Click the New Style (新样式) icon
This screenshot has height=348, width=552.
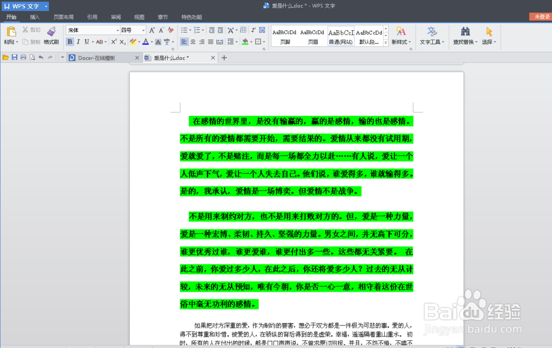click(x=401, y=31)
